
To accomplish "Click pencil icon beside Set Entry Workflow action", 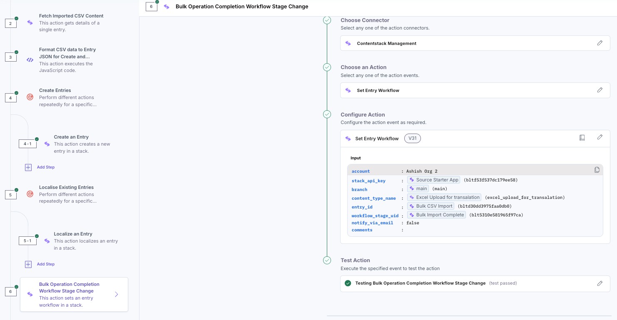I will [x=600, y=90].
